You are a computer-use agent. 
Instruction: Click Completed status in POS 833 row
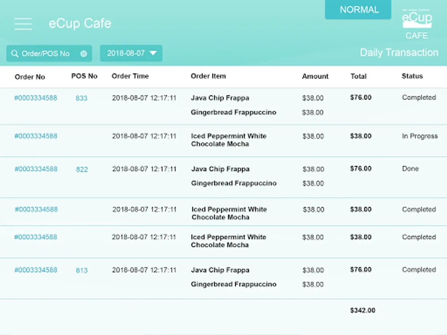coord(419,98)
